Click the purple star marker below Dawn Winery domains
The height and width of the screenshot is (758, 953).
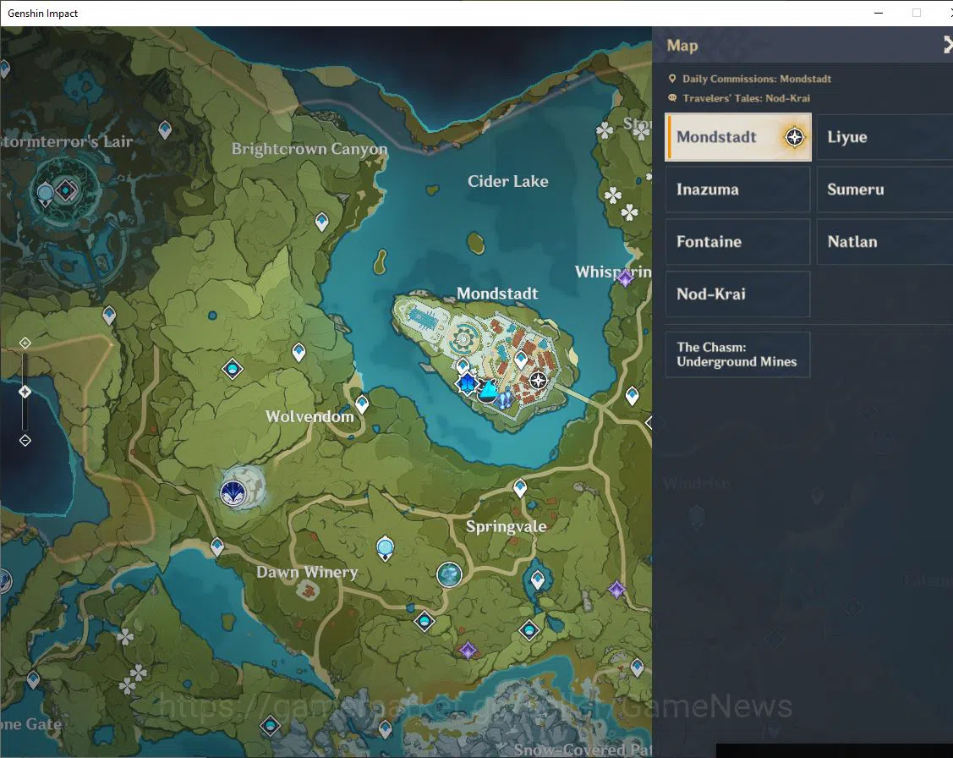click(x=468, y=650)
